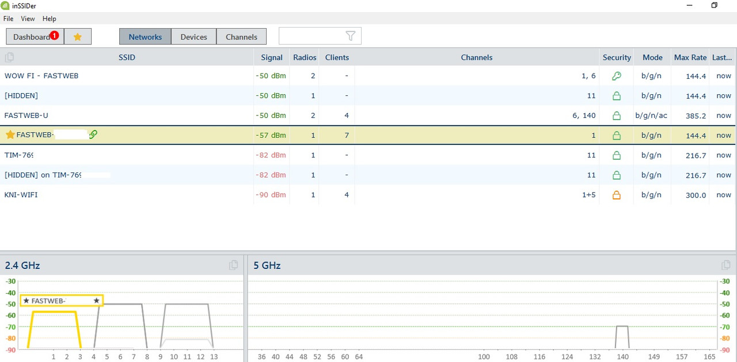The height and width of the screenshot is (362, 737).
Task: Open the File menu
Action: coord(8,19)
